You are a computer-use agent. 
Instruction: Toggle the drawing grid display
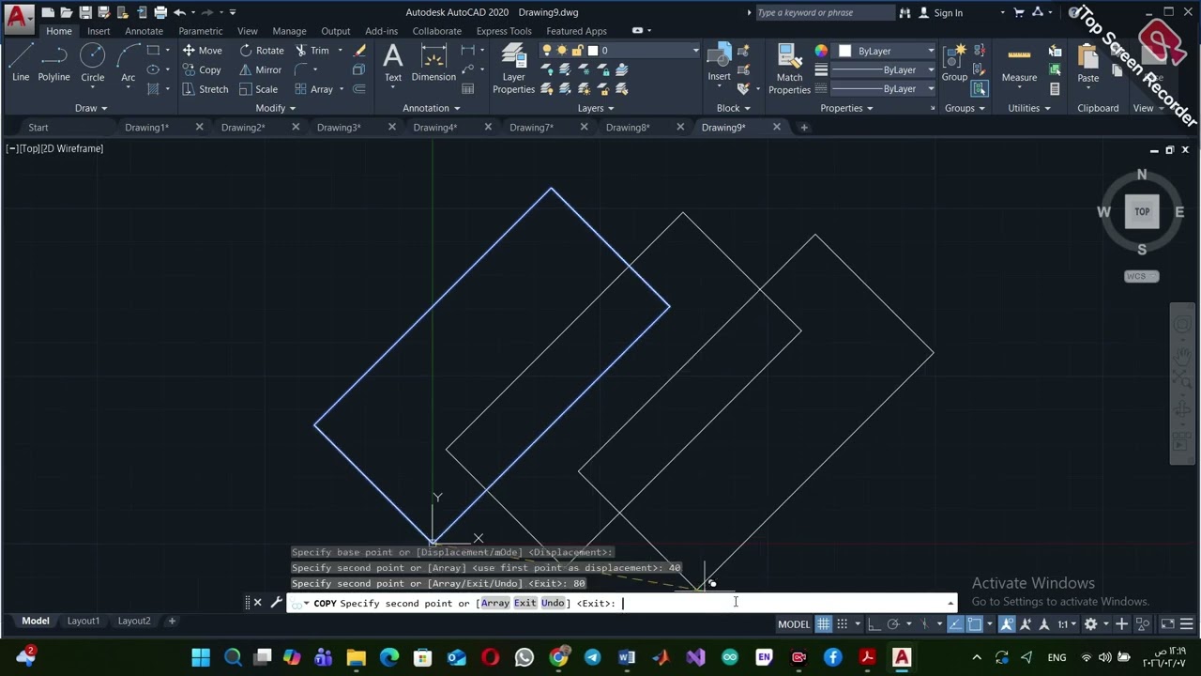pos(824,624)
